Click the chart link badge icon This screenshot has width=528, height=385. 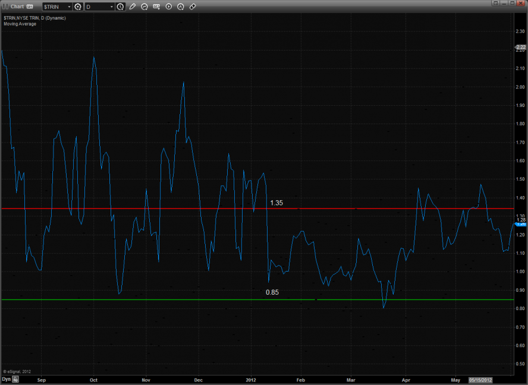[x=30, y=7]
